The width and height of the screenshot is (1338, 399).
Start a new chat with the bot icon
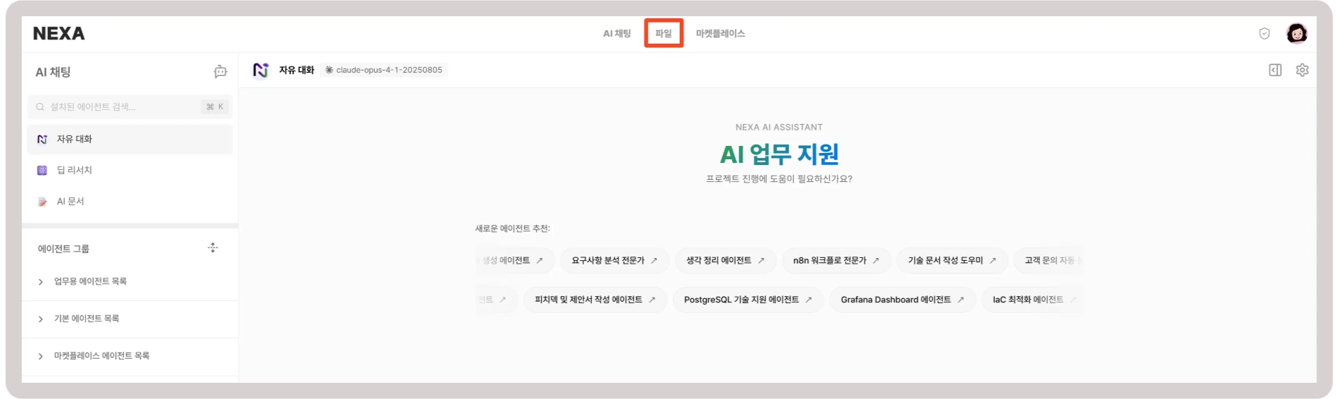point(221,71)
